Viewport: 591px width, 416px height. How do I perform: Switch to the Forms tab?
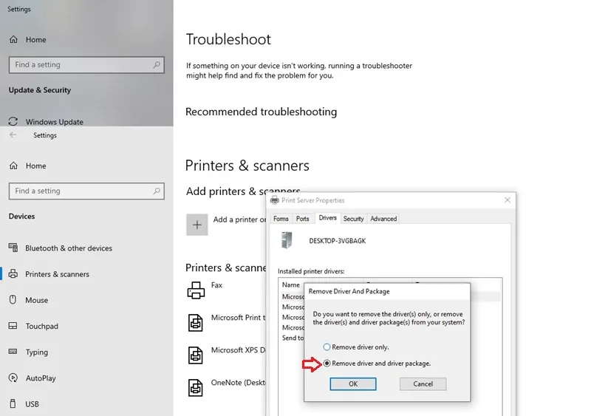click(281, 219)
